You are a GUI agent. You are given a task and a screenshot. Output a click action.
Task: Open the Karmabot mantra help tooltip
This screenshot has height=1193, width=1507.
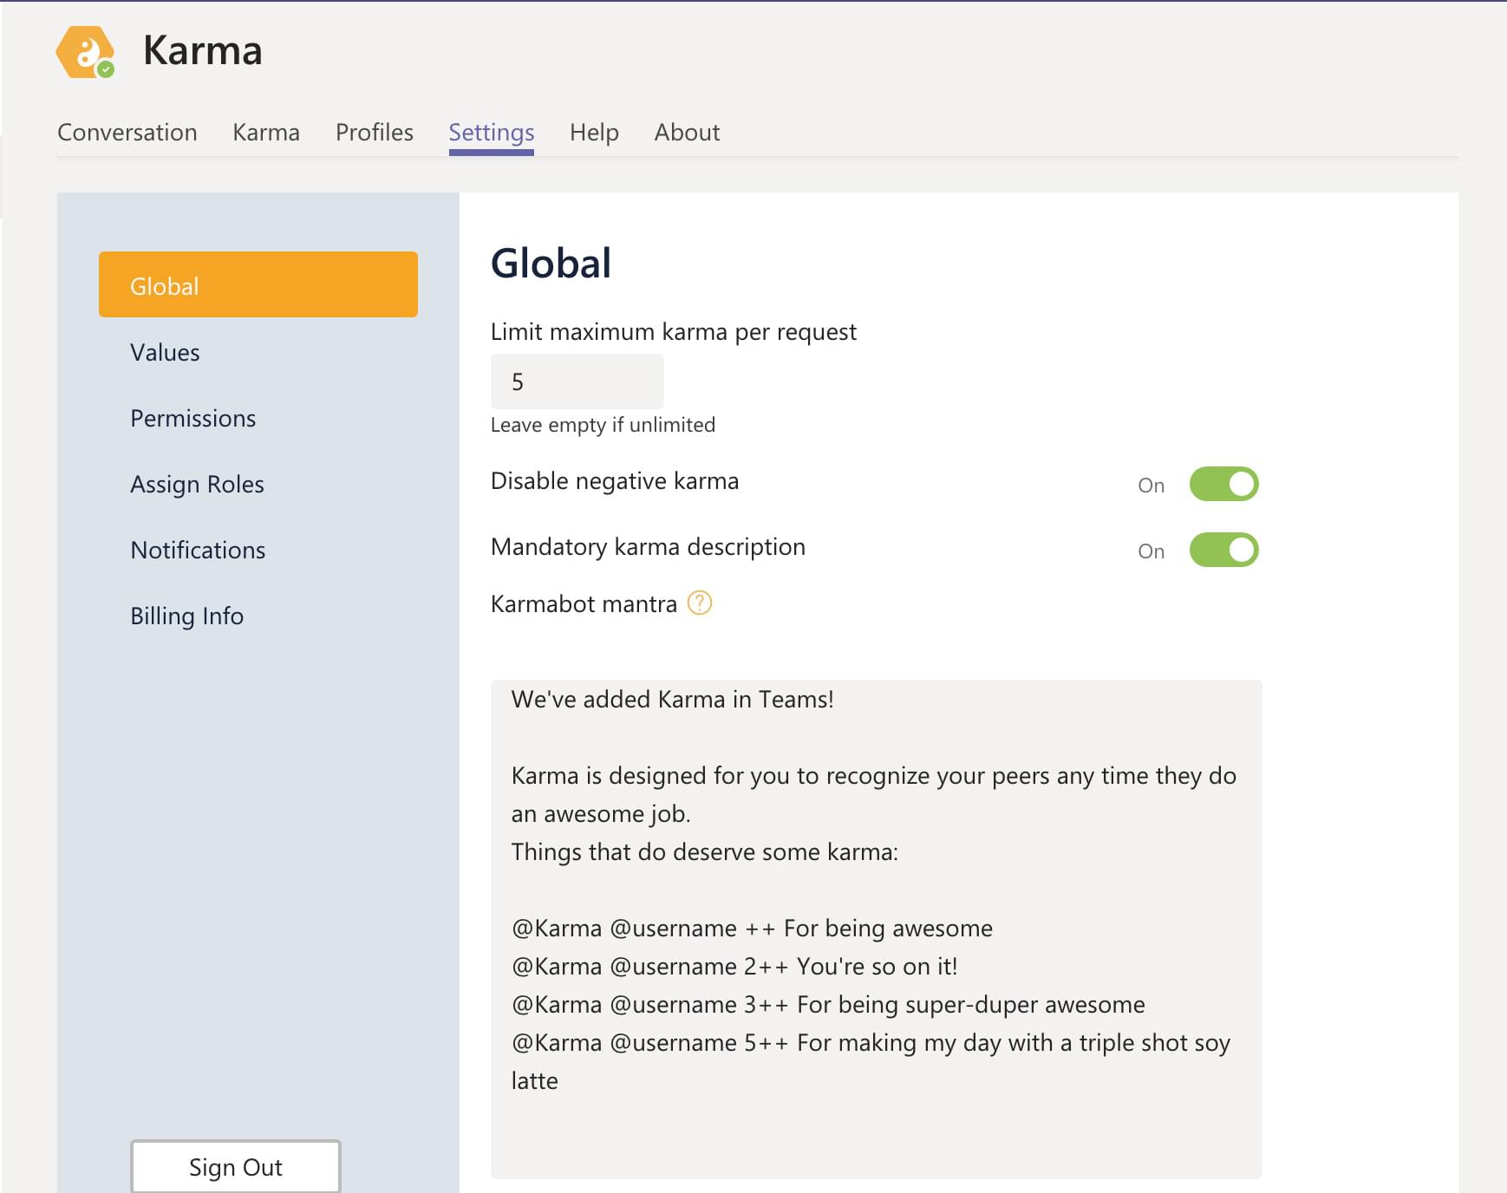click(x=700, y=604)
